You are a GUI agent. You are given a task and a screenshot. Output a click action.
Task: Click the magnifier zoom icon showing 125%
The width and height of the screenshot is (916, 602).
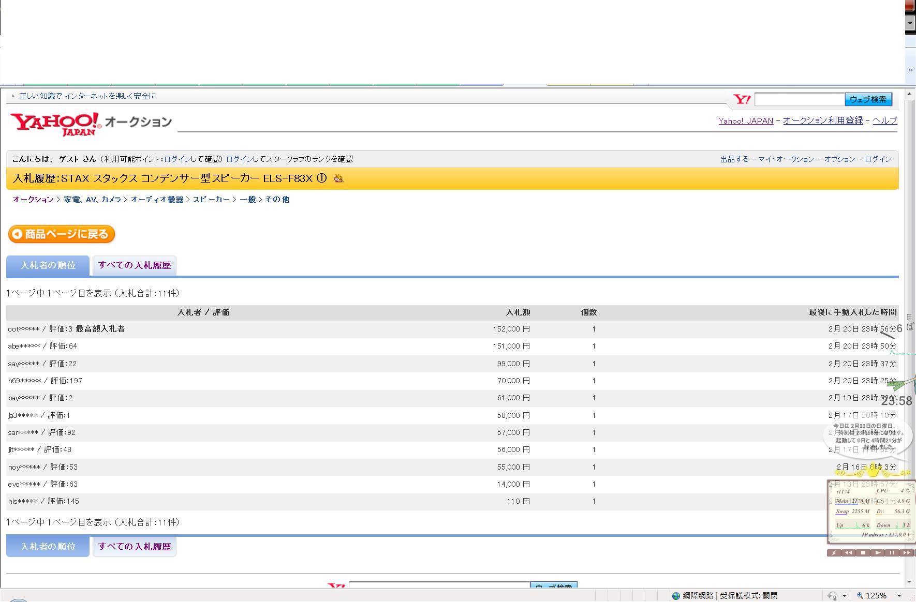coord(860,596)
